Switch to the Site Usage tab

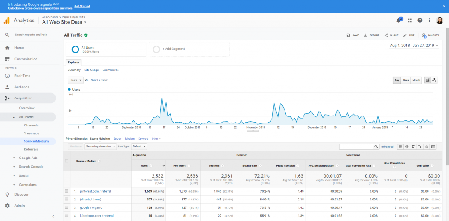tap(92, 70)
